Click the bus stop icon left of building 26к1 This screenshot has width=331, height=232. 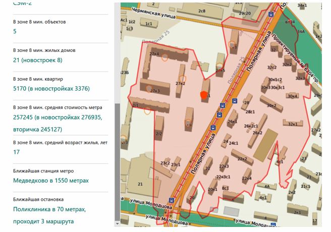pos(218,115)
